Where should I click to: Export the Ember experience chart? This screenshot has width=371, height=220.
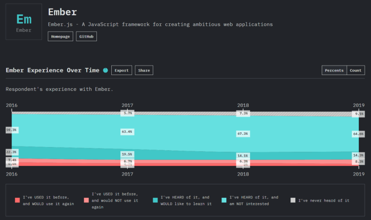(121, 70)
